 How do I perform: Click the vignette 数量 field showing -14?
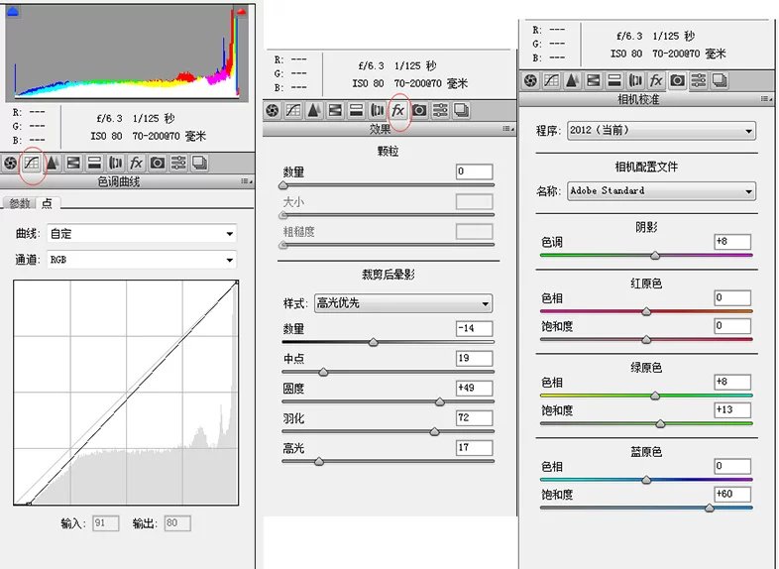[475, 328]
